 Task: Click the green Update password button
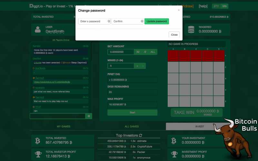[157, 21]
